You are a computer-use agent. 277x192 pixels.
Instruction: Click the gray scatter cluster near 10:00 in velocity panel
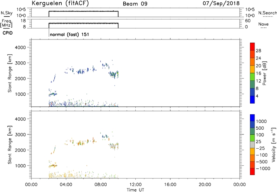[114, 146]
